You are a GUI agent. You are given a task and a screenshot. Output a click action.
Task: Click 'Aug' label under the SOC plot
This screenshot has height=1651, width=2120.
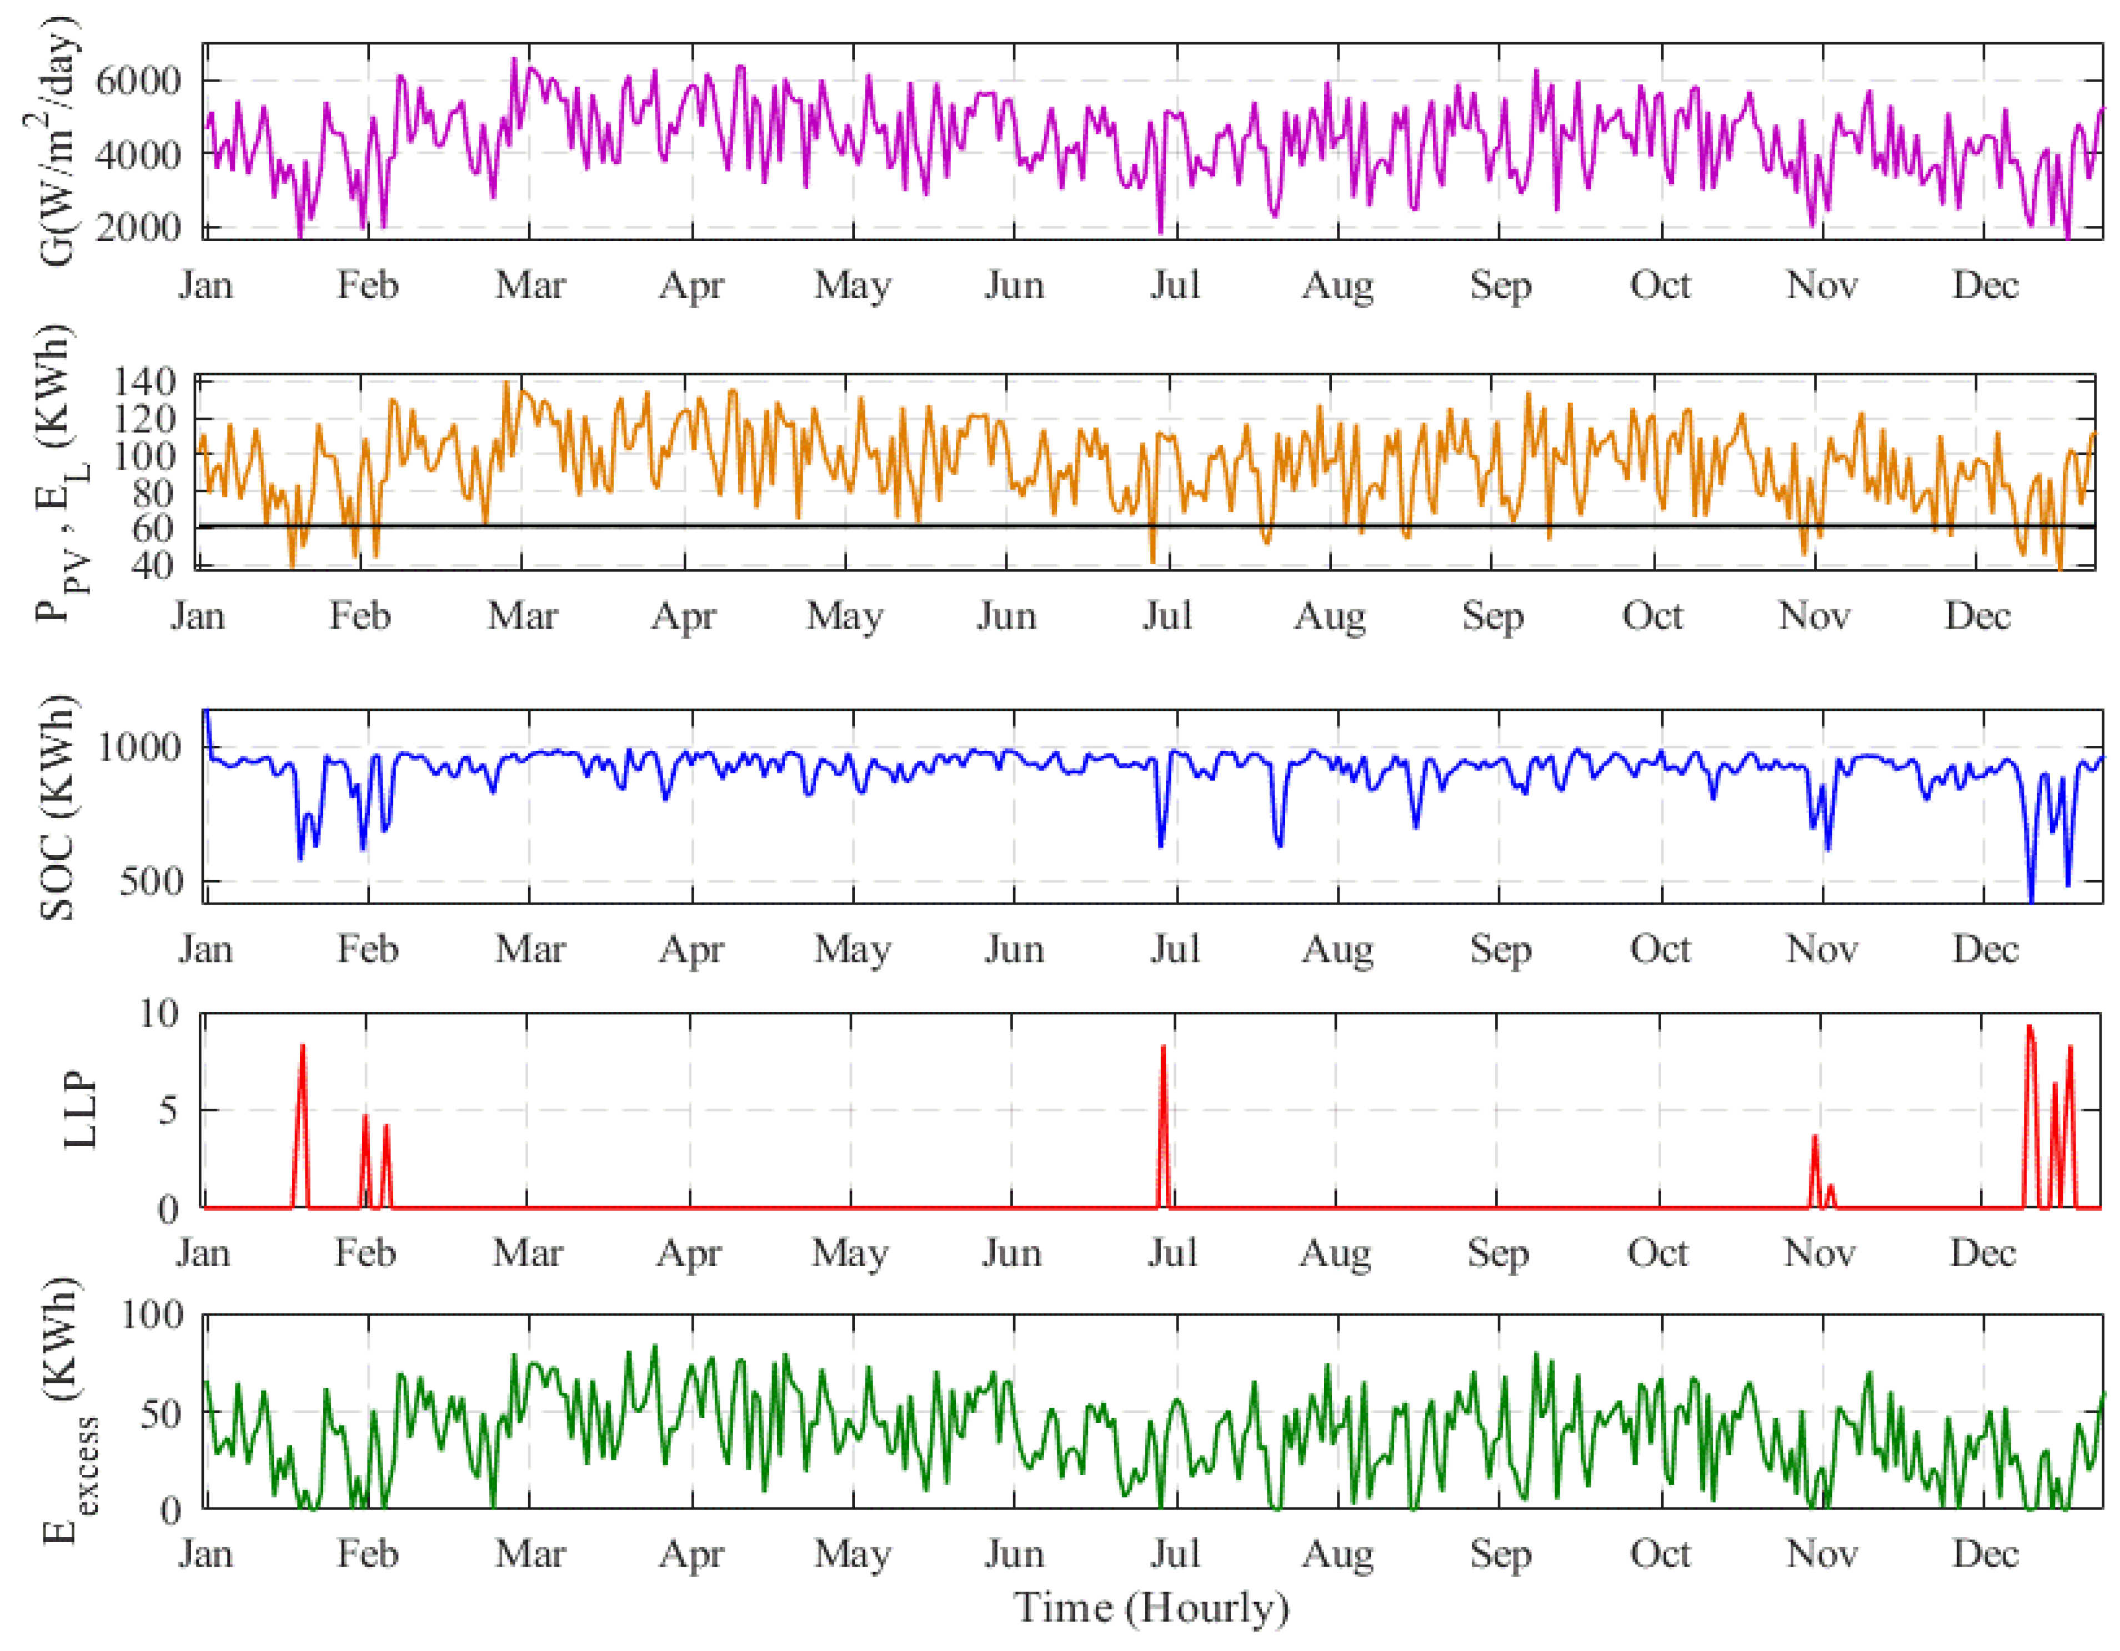(1337, 949)
